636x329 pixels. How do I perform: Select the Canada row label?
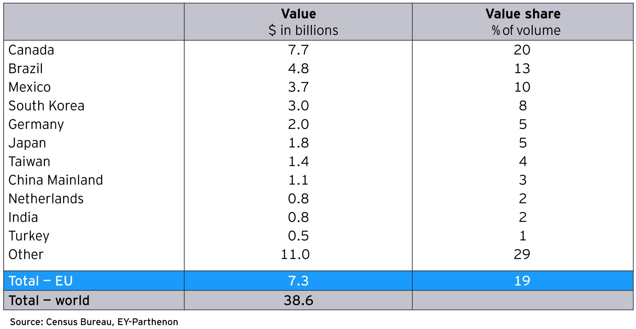[31, 50]
